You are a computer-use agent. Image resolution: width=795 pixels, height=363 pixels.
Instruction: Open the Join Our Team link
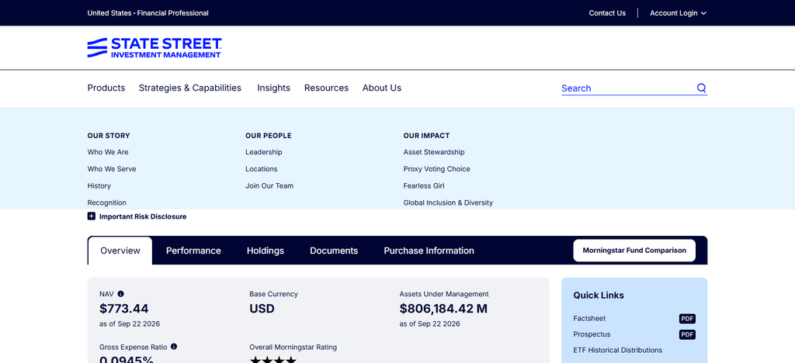(269, 186)
